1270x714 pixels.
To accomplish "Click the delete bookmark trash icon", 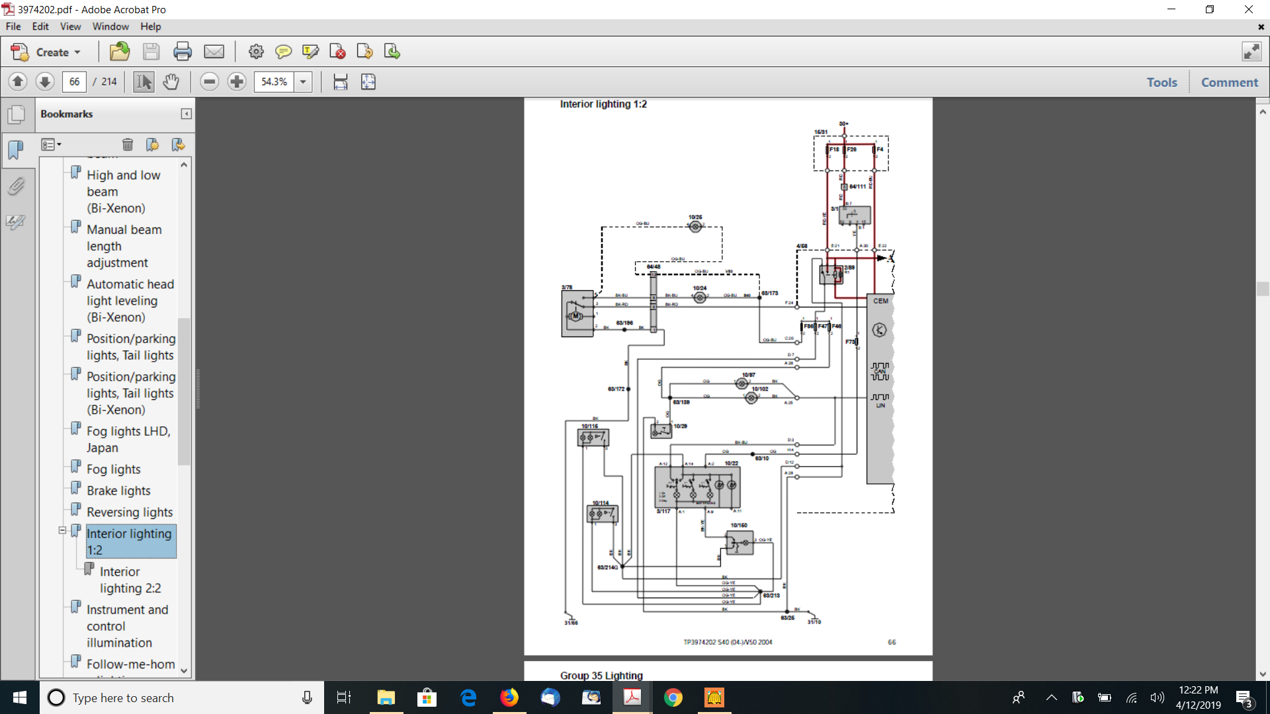I will point(128,145).
